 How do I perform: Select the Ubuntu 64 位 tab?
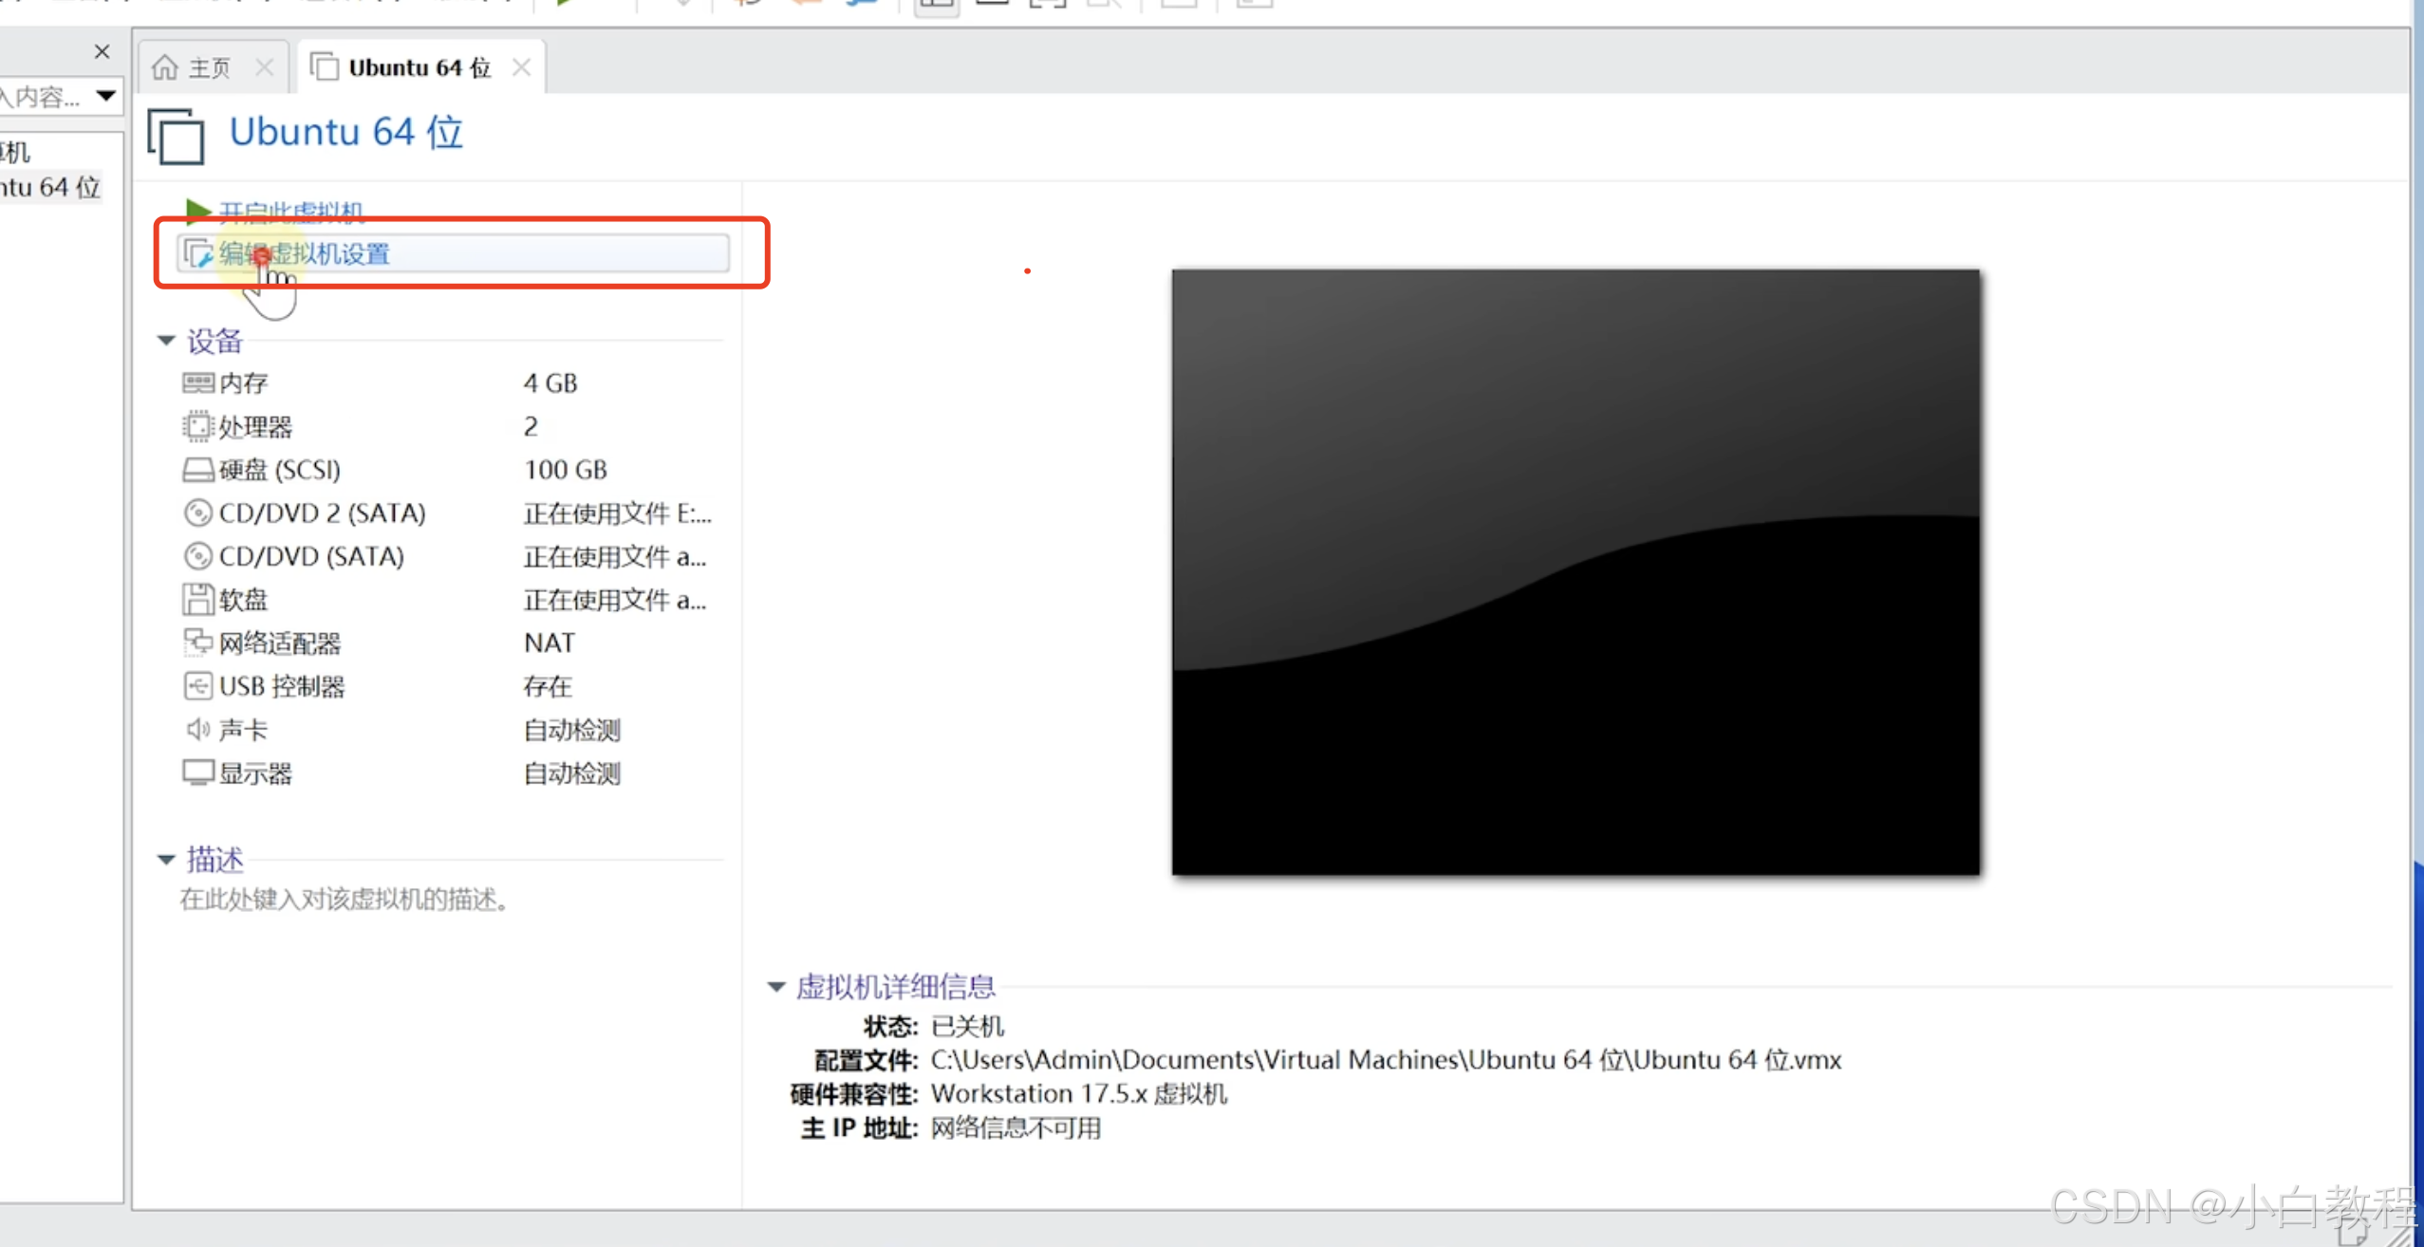(x=418, y=68)
